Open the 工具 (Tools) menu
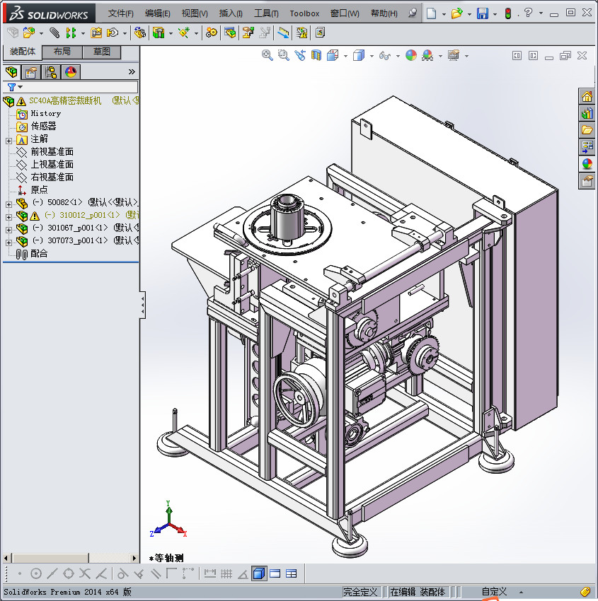Image resolution: width=598 pixels, height=601 pixels. click(x=266, y=13)
